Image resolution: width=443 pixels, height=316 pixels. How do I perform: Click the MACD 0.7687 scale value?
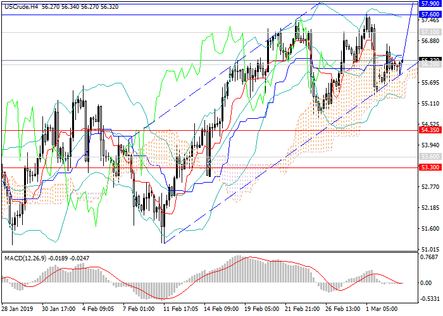430,257
